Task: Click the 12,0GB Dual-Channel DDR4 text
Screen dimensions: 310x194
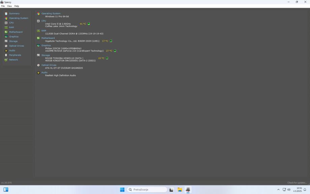Action: click(74, 34)
